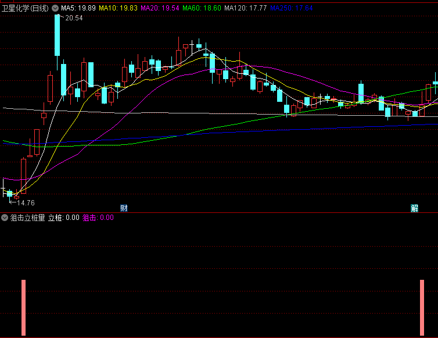Click the 立桩: 0.00 value
The image size is (438, 338).
tap(64, 218)
